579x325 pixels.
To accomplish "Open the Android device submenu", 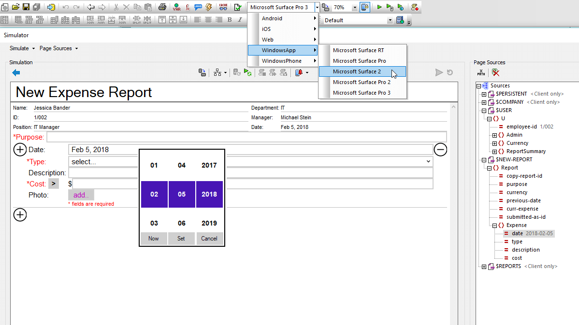I will point(283,18).
